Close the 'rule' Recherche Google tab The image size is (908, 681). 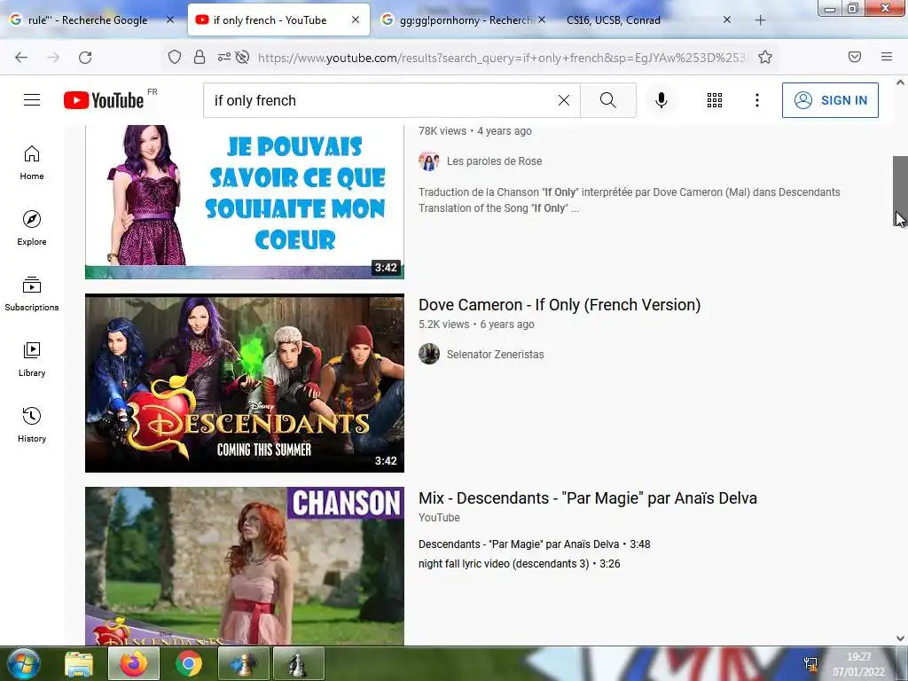pos(170,20)
